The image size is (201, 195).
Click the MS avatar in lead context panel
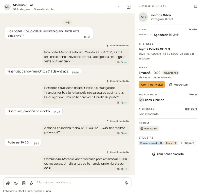pyautogui.click(x=143, y=17)
